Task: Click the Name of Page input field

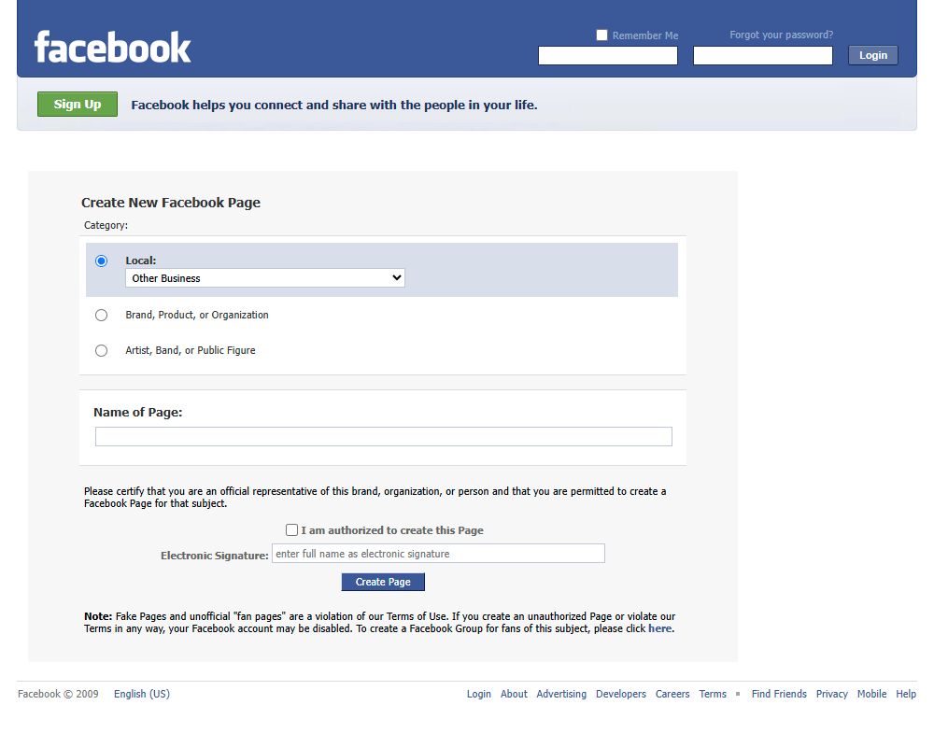Action: pyautogui.click(x=384, y=436)
